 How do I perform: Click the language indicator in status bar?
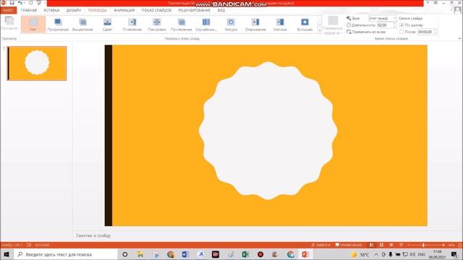pos(42,245)
